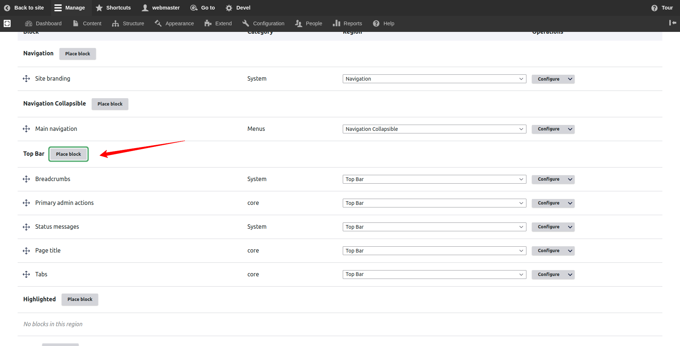
Task: Collapse toolbar with the orientation icon
Action: pos(672,23)
